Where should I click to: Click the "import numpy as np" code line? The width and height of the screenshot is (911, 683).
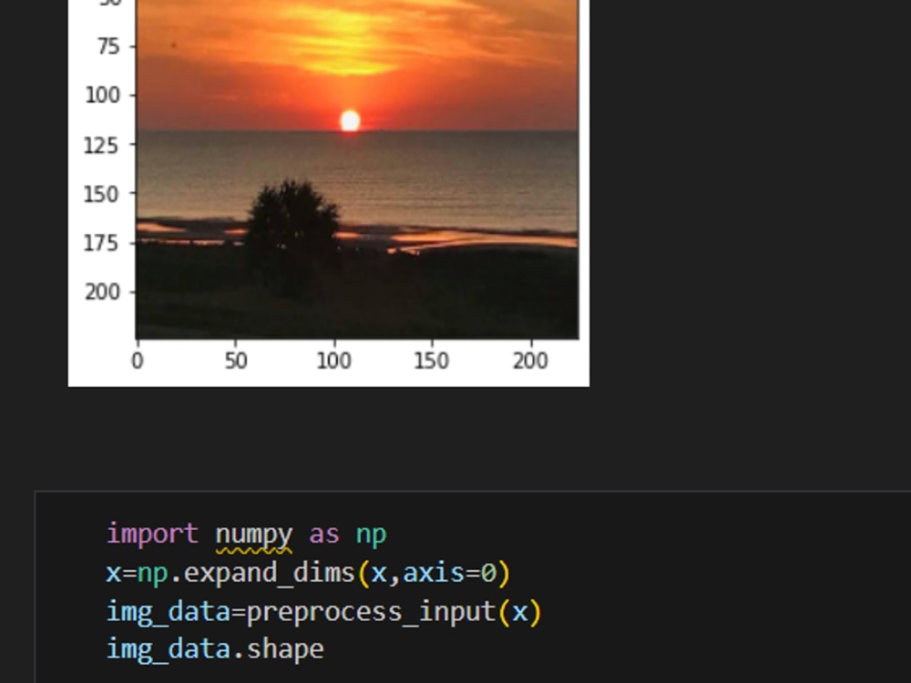(x=246, y=535)
